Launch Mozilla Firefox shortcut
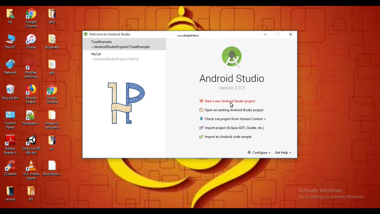380x214 pixels. pos(31,90)
